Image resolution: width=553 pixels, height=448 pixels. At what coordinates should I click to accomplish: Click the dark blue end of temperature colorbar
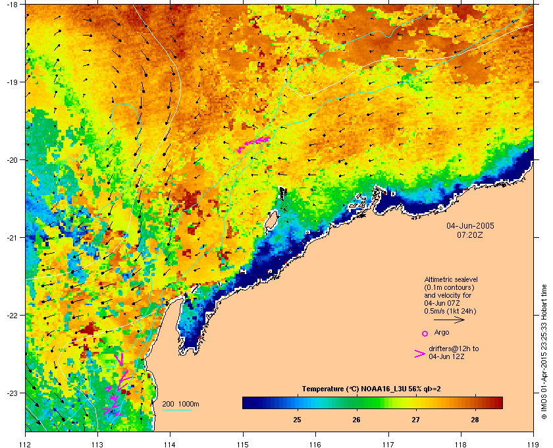(249, 403)
